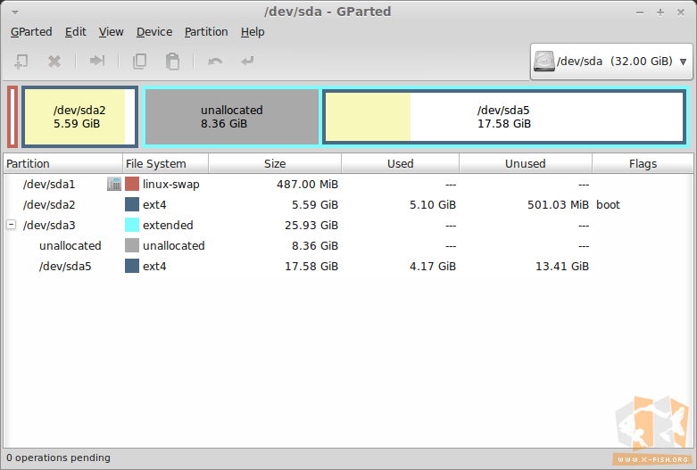
Task: Close the GParted window
Action: (x=681, y=12)
